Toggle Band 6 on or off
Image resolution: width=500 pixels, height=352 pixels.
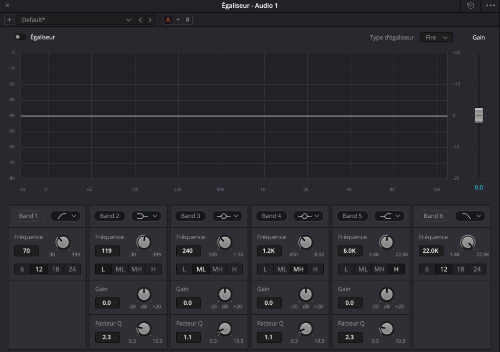coord(434,216)
